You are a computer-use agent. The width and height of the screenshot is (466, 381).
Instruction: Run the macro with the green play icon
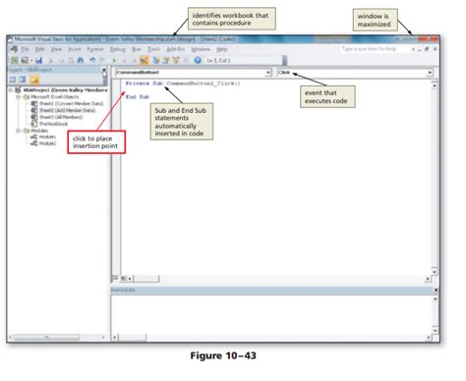click(x=114, y=61)
